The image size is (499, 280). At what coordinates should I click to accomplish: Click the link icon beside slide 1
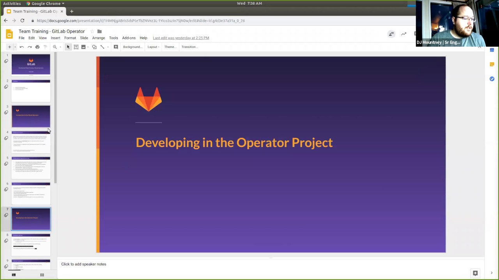[6, 61]
